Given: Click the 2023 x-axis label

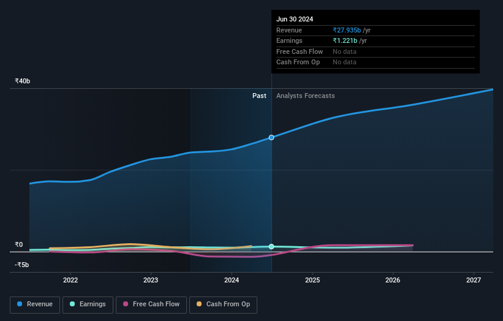Looking at the screenshot, I should (x=151, y=280).
